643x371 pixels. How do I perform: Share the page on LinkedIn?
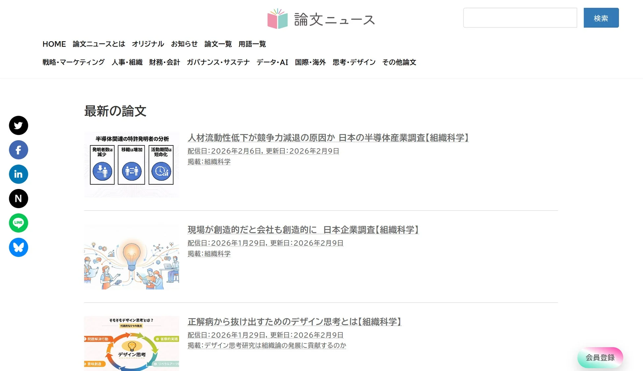click(x=18, y=174)
